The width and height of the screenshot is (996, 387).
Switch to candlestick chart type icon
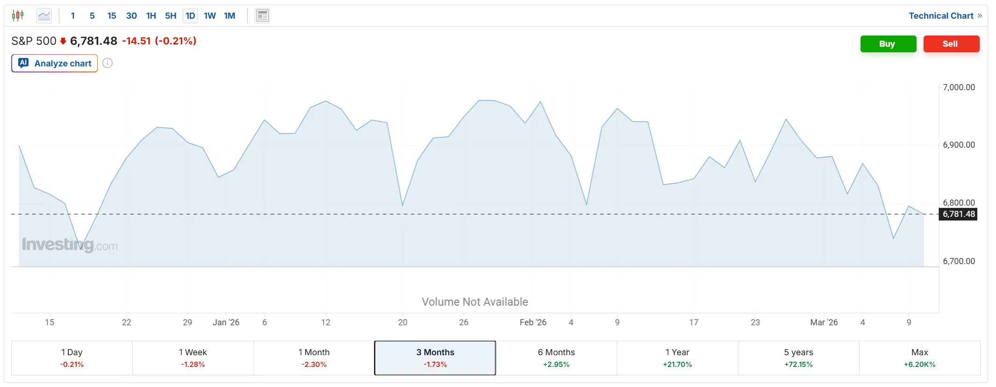(18, 16)
